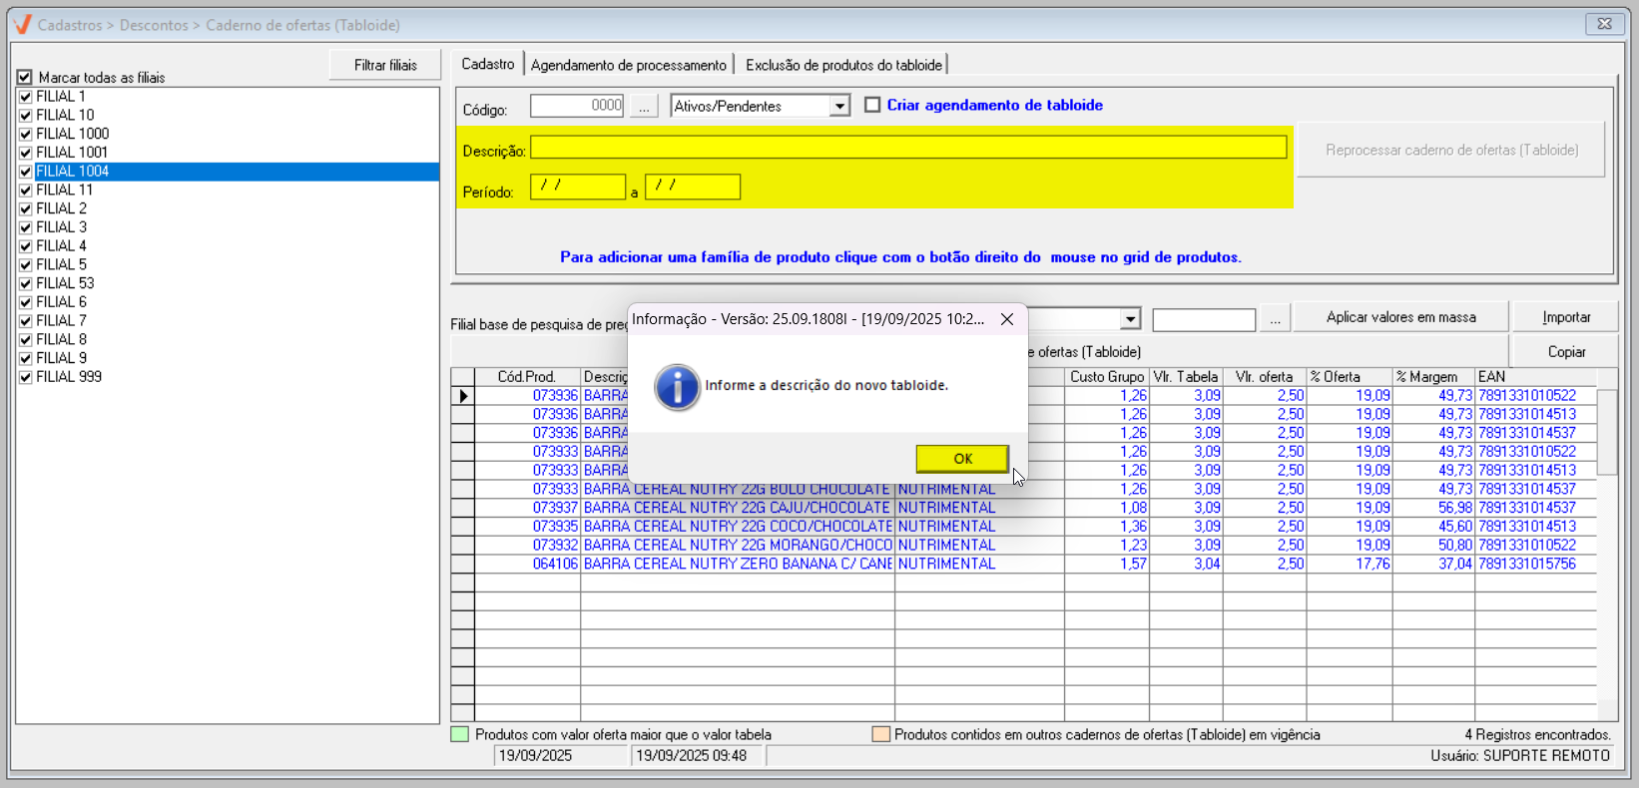
Task: Click OK in the information dialog
Action: (962, 459)
